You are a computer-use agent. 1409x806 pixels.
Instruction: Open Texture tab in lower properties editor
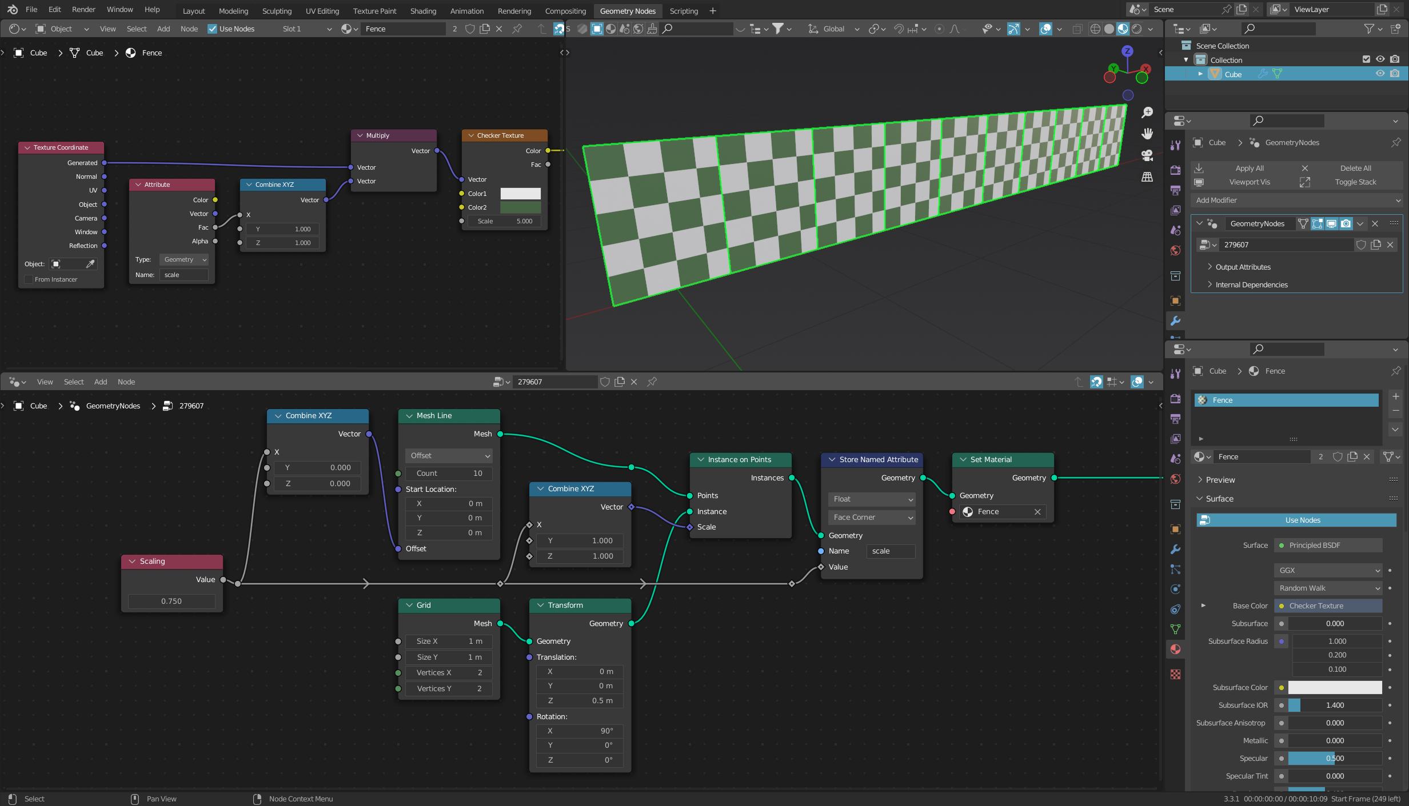[1175, 674]
